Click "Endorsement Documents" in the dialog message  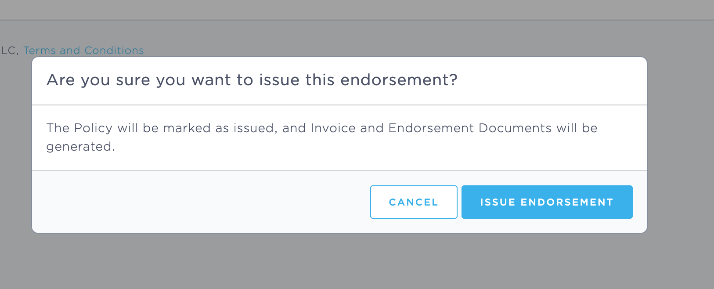(x=470, y=128)
